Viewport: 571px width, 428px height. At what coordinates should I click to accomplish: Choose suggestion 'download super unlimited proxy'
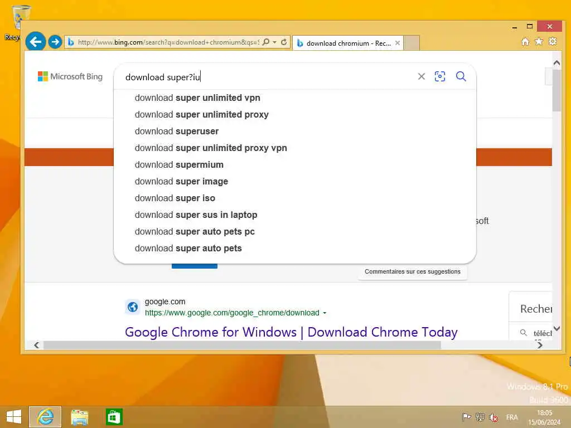pos(295,115)
